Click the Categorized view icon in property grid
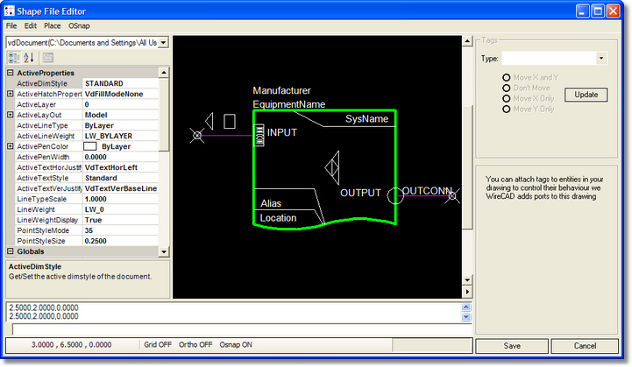 [x=14, y=58]
